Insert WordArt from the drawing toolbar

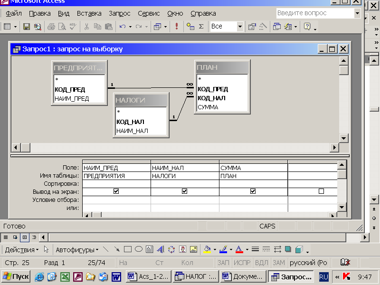pyautogui.click(x=160, y=249)
